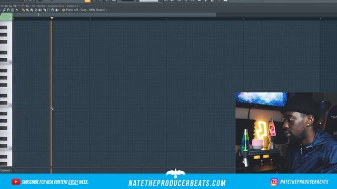Click the Cody text in piano roll title
Image resolution: width=337 pixels, height=189 pixels.
(x=83, y=10)
